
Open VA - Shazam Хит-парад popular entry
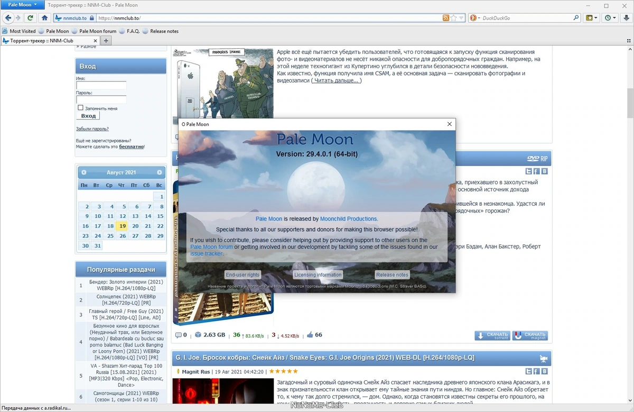point(126,376)
